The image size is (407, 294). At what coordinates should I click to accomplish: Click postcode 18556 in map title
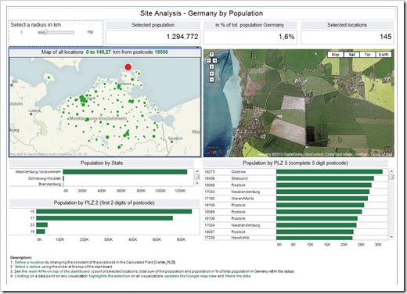coord(161,52)
